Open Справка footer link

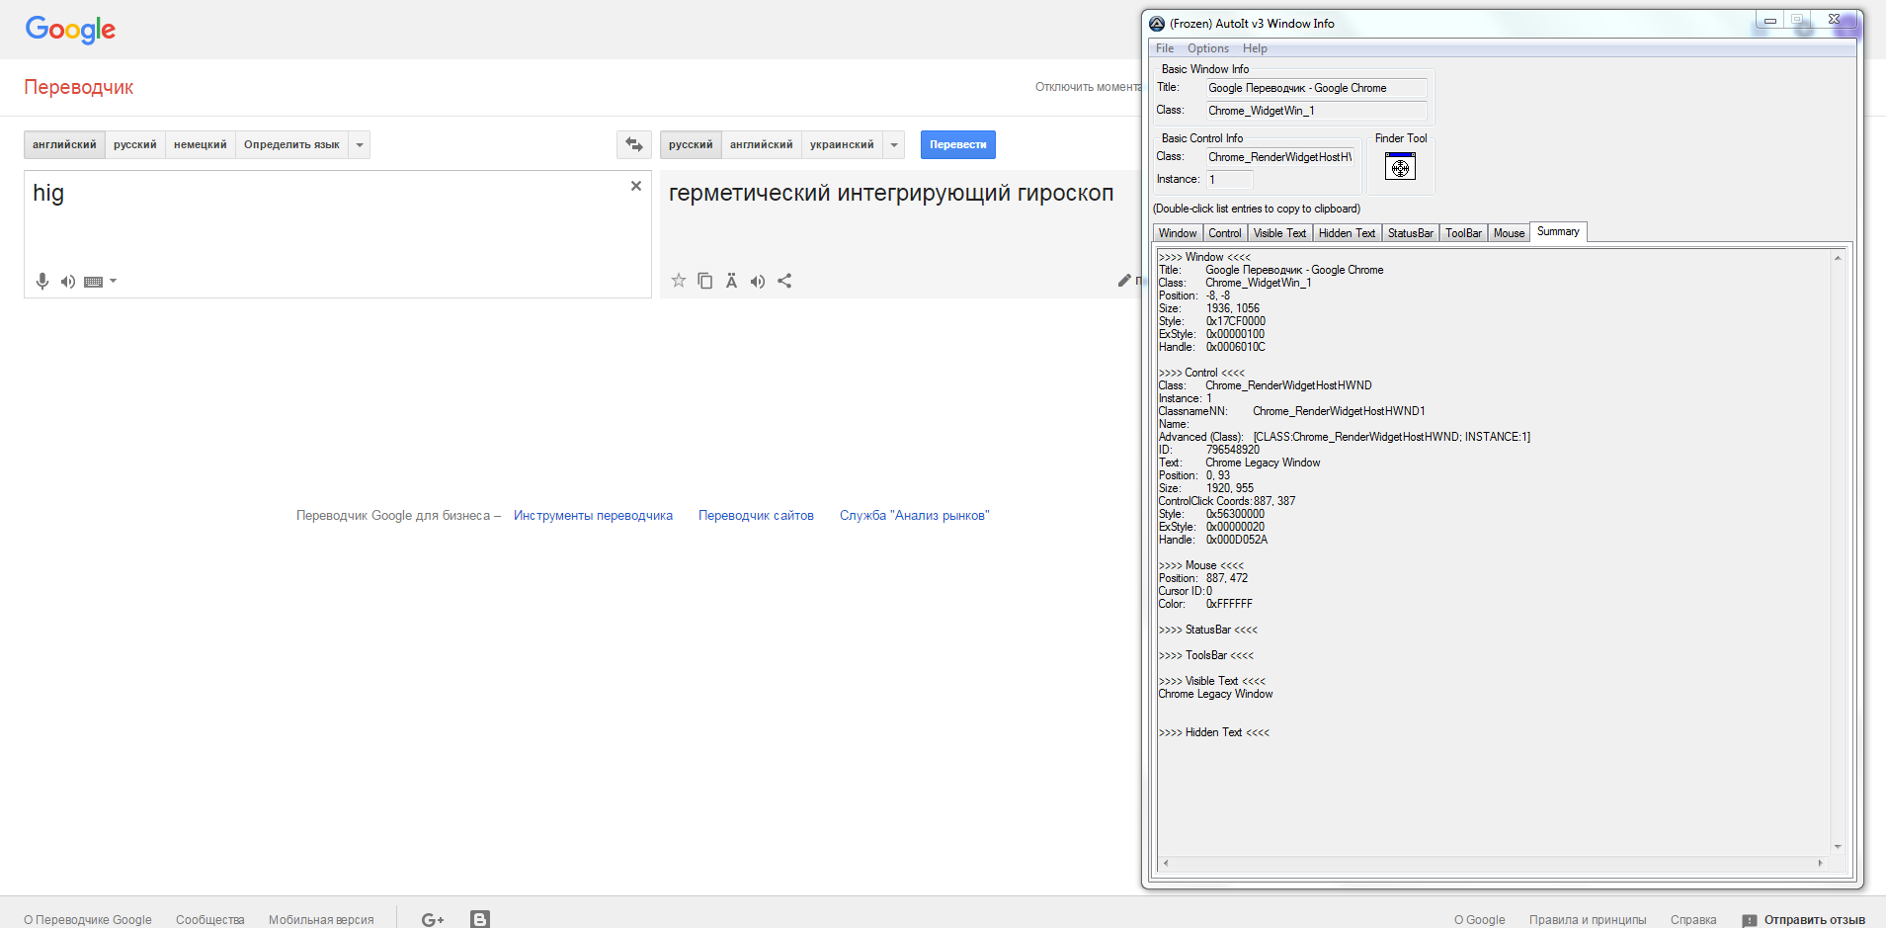point(1693,920)
